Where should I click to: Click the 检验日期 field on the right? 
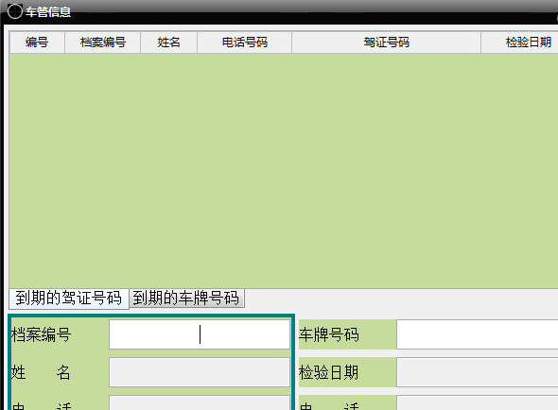click(x=478, y=372)
